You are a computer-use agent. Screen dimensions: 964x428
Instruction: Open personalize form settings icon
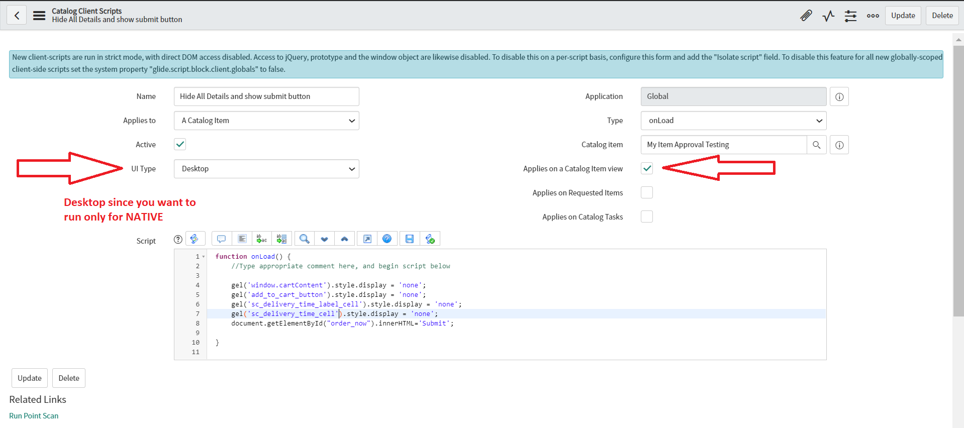[x=850, y=16]
